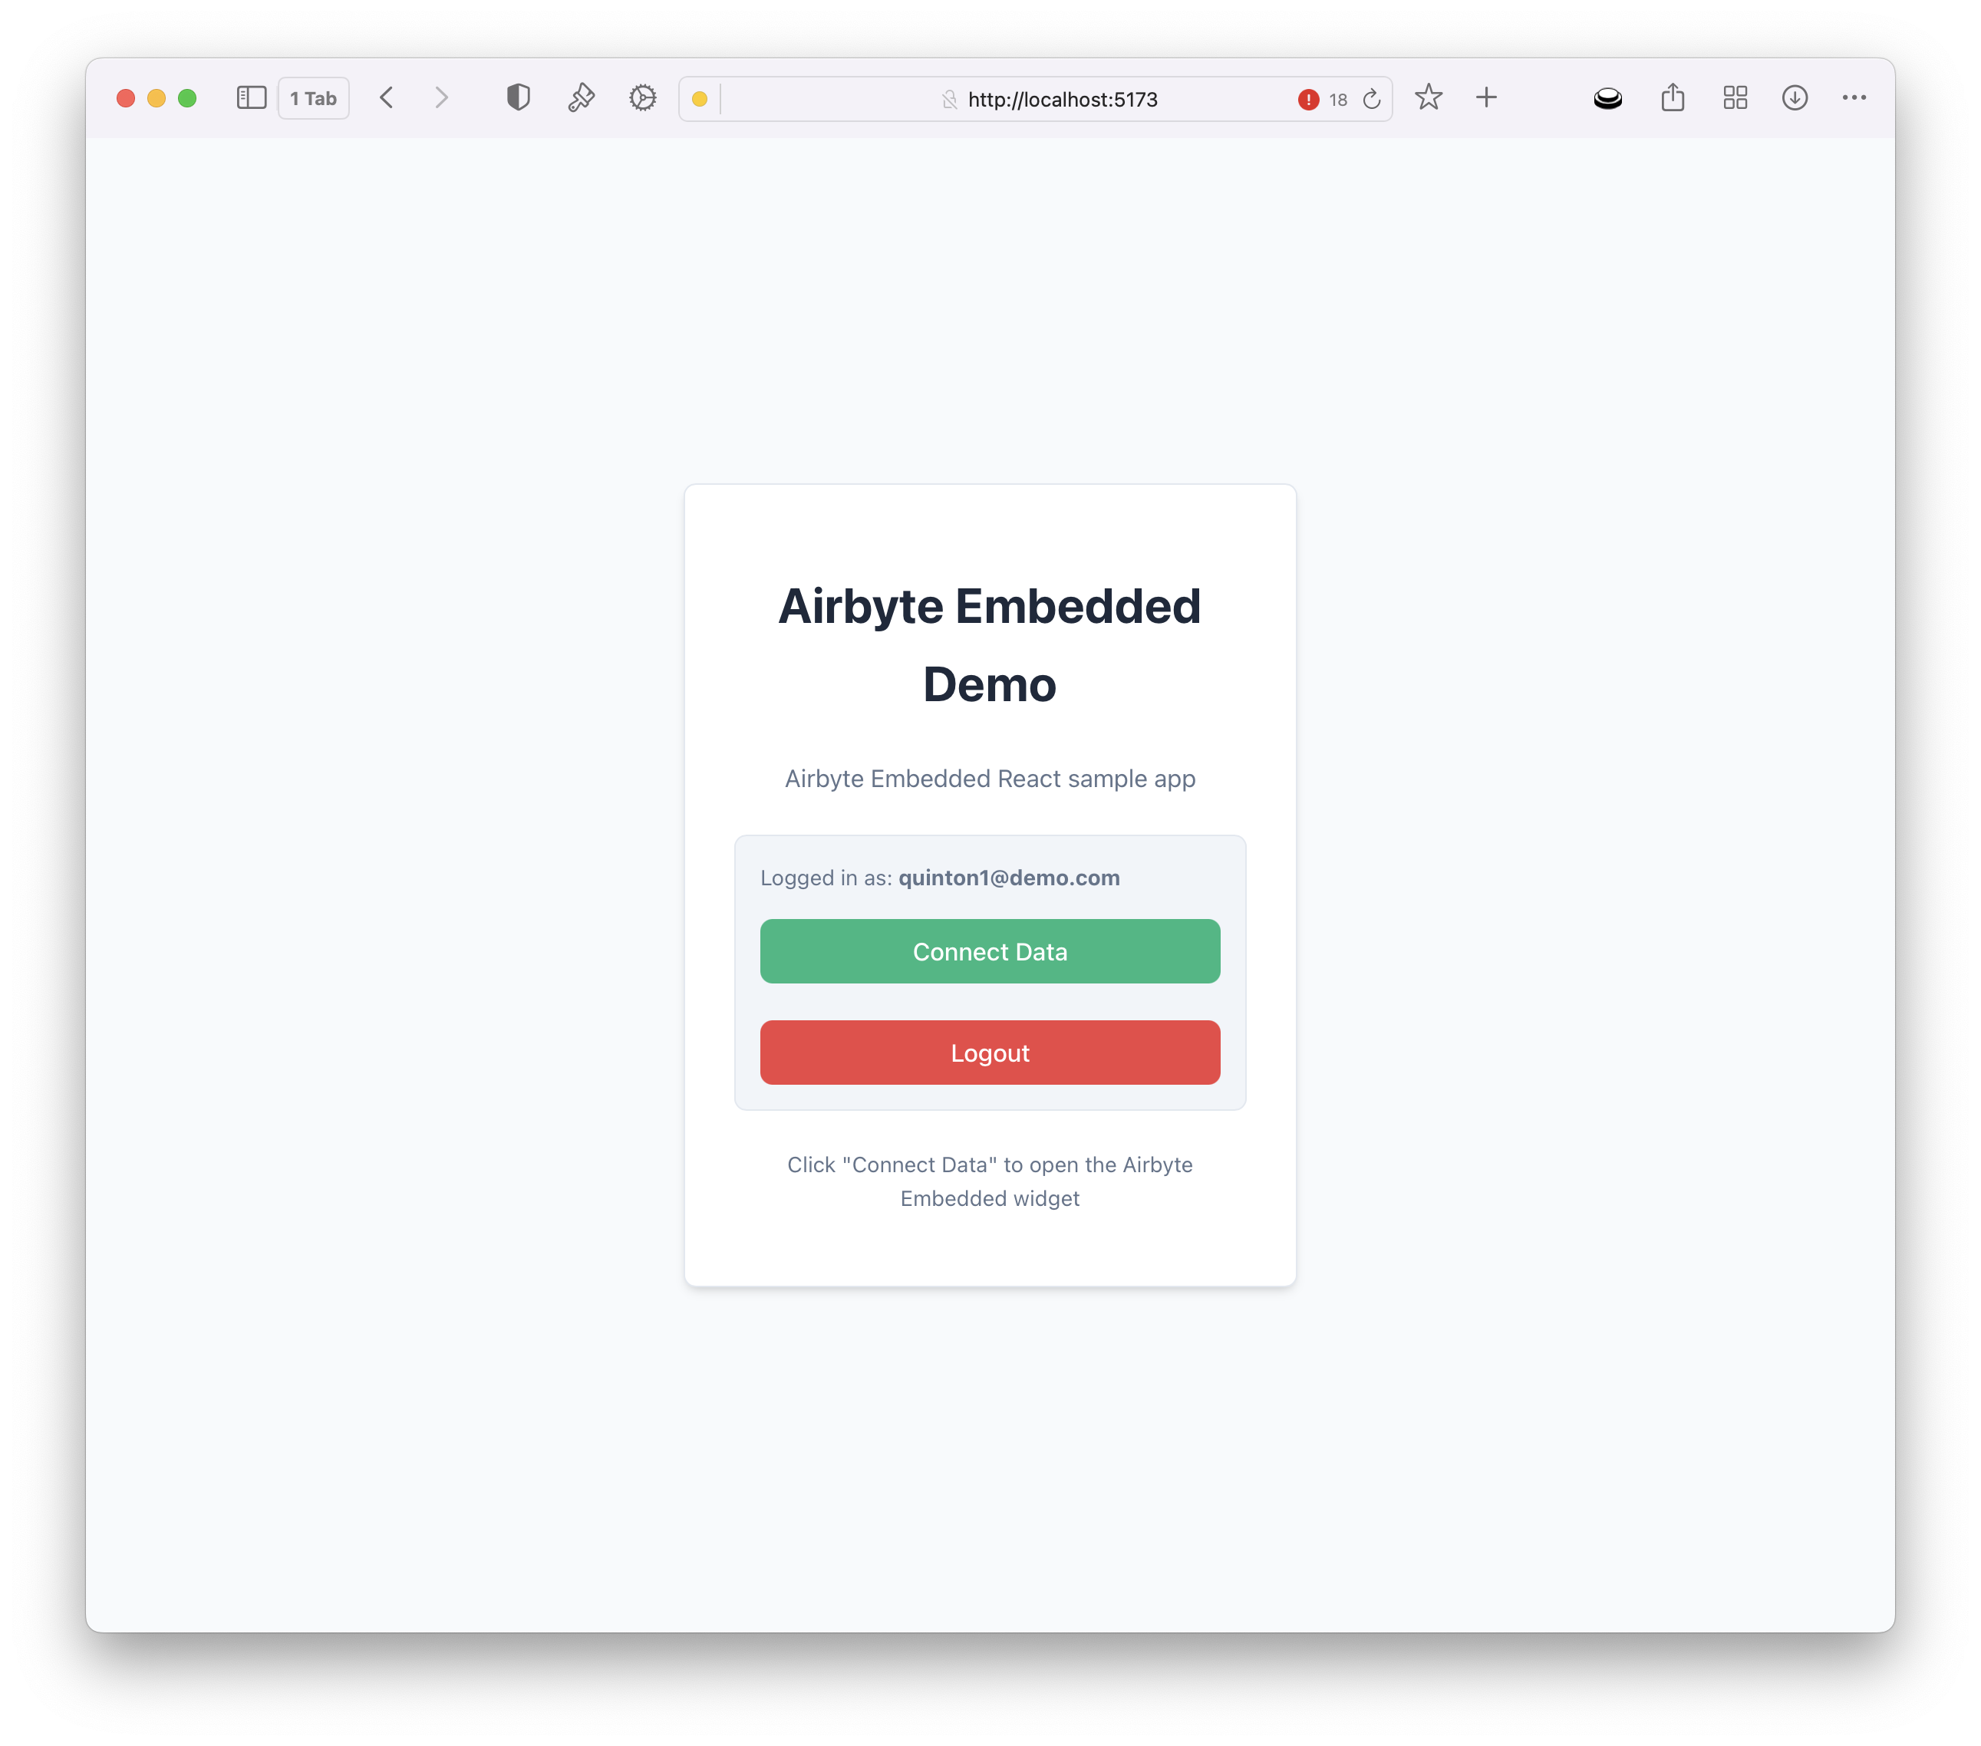Screen dimensions: 1981x1746
Task: Open the more options ellipsis menu
Action: [x=1854, y=98]
